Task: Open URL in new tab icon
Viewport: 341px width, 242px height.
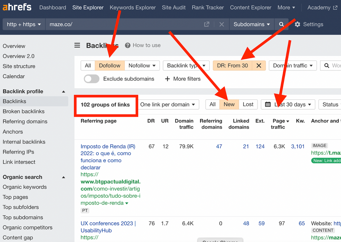Action: 207,24
